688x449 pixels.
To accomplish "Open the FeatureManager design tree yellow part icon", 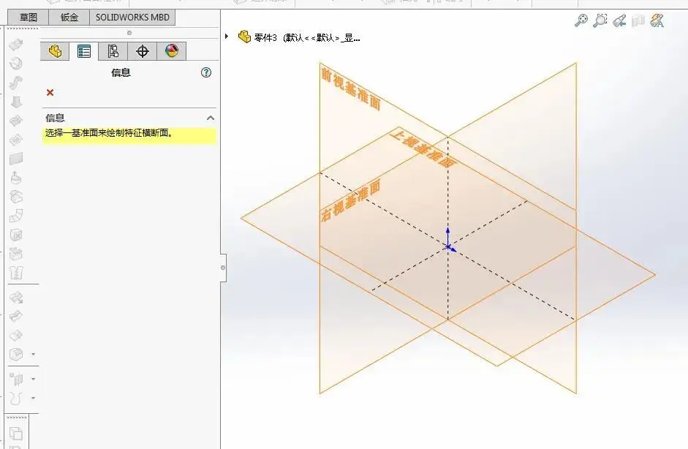I will point(55,51).
